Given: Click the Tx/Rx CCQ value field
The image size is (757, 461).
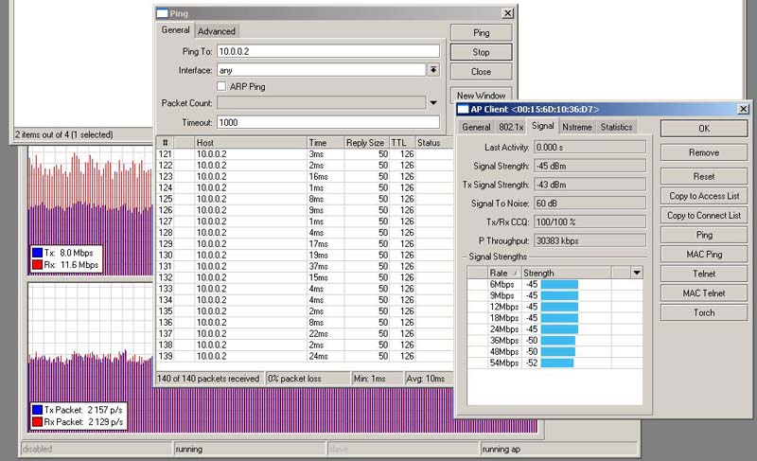Looking at the screenshot, I should coord(590,222).
